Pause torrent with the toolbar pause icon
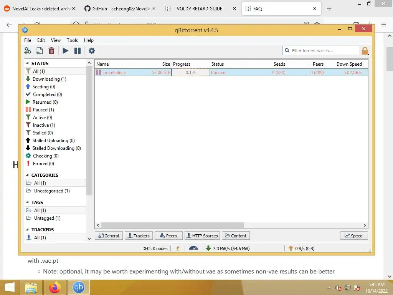 pyautogui.click(x=78, y=51)
